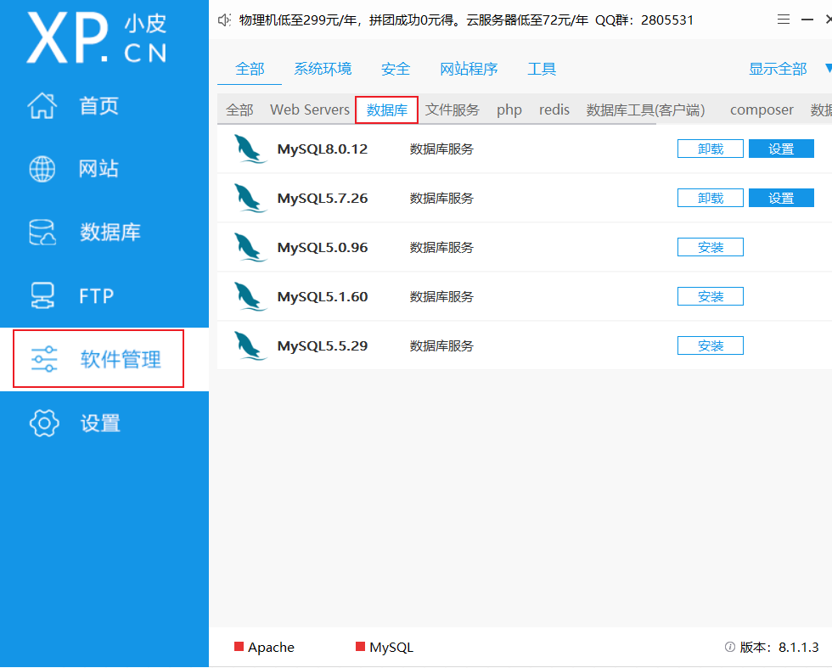Expand the 显示全部 dropdown arrow
The image size is (832, 668).
point(828,69)
